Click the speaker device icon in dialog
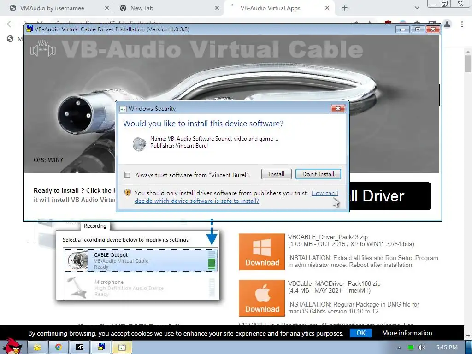The width and height of the screenshot is (472, 354). pos(139,144)
